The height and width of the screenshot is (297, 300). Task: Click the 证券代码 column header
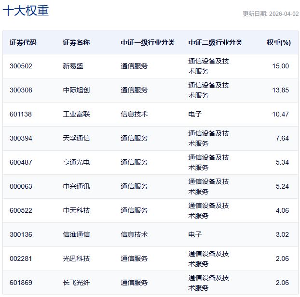coord(23,42)
